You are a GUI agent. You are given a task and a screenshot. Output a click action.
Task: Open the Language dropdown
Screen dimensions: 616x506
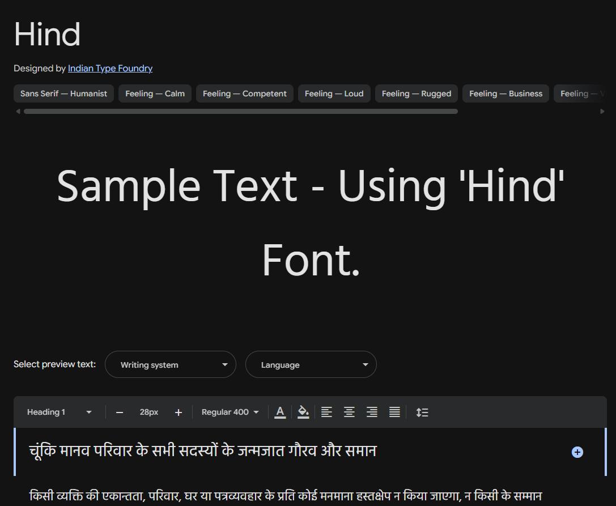pyautogui.click(x=311, y=364)
